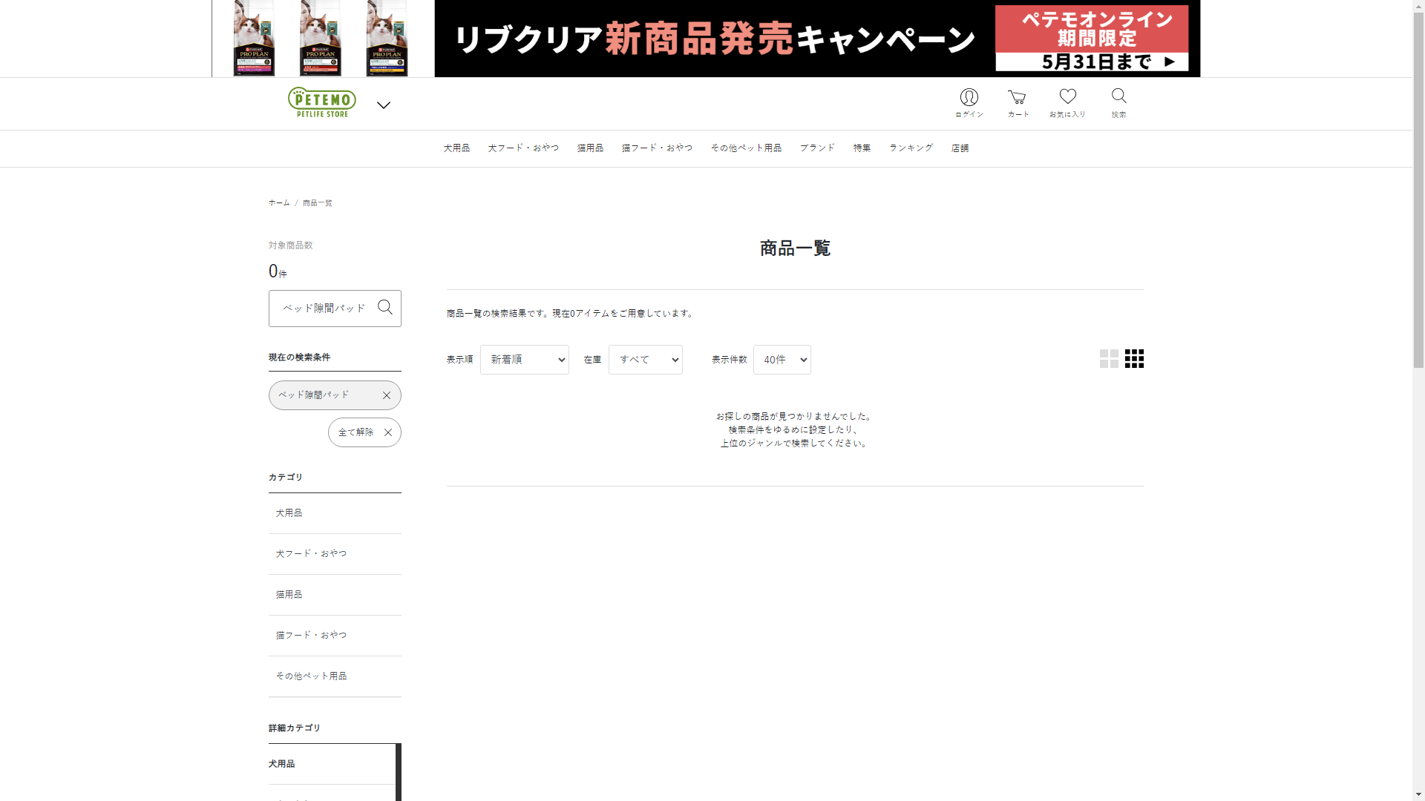The image size is (1425, 801).
Task: Select その他ペット用品 sidebar category
Action: click(311, 676)
